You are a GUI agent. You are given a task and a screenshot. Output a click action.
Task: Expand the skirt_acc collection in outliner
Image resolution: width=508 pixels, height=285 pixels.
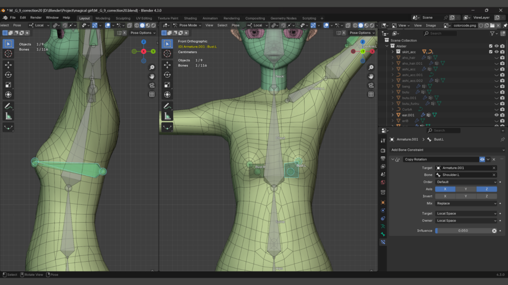point(393,51)
